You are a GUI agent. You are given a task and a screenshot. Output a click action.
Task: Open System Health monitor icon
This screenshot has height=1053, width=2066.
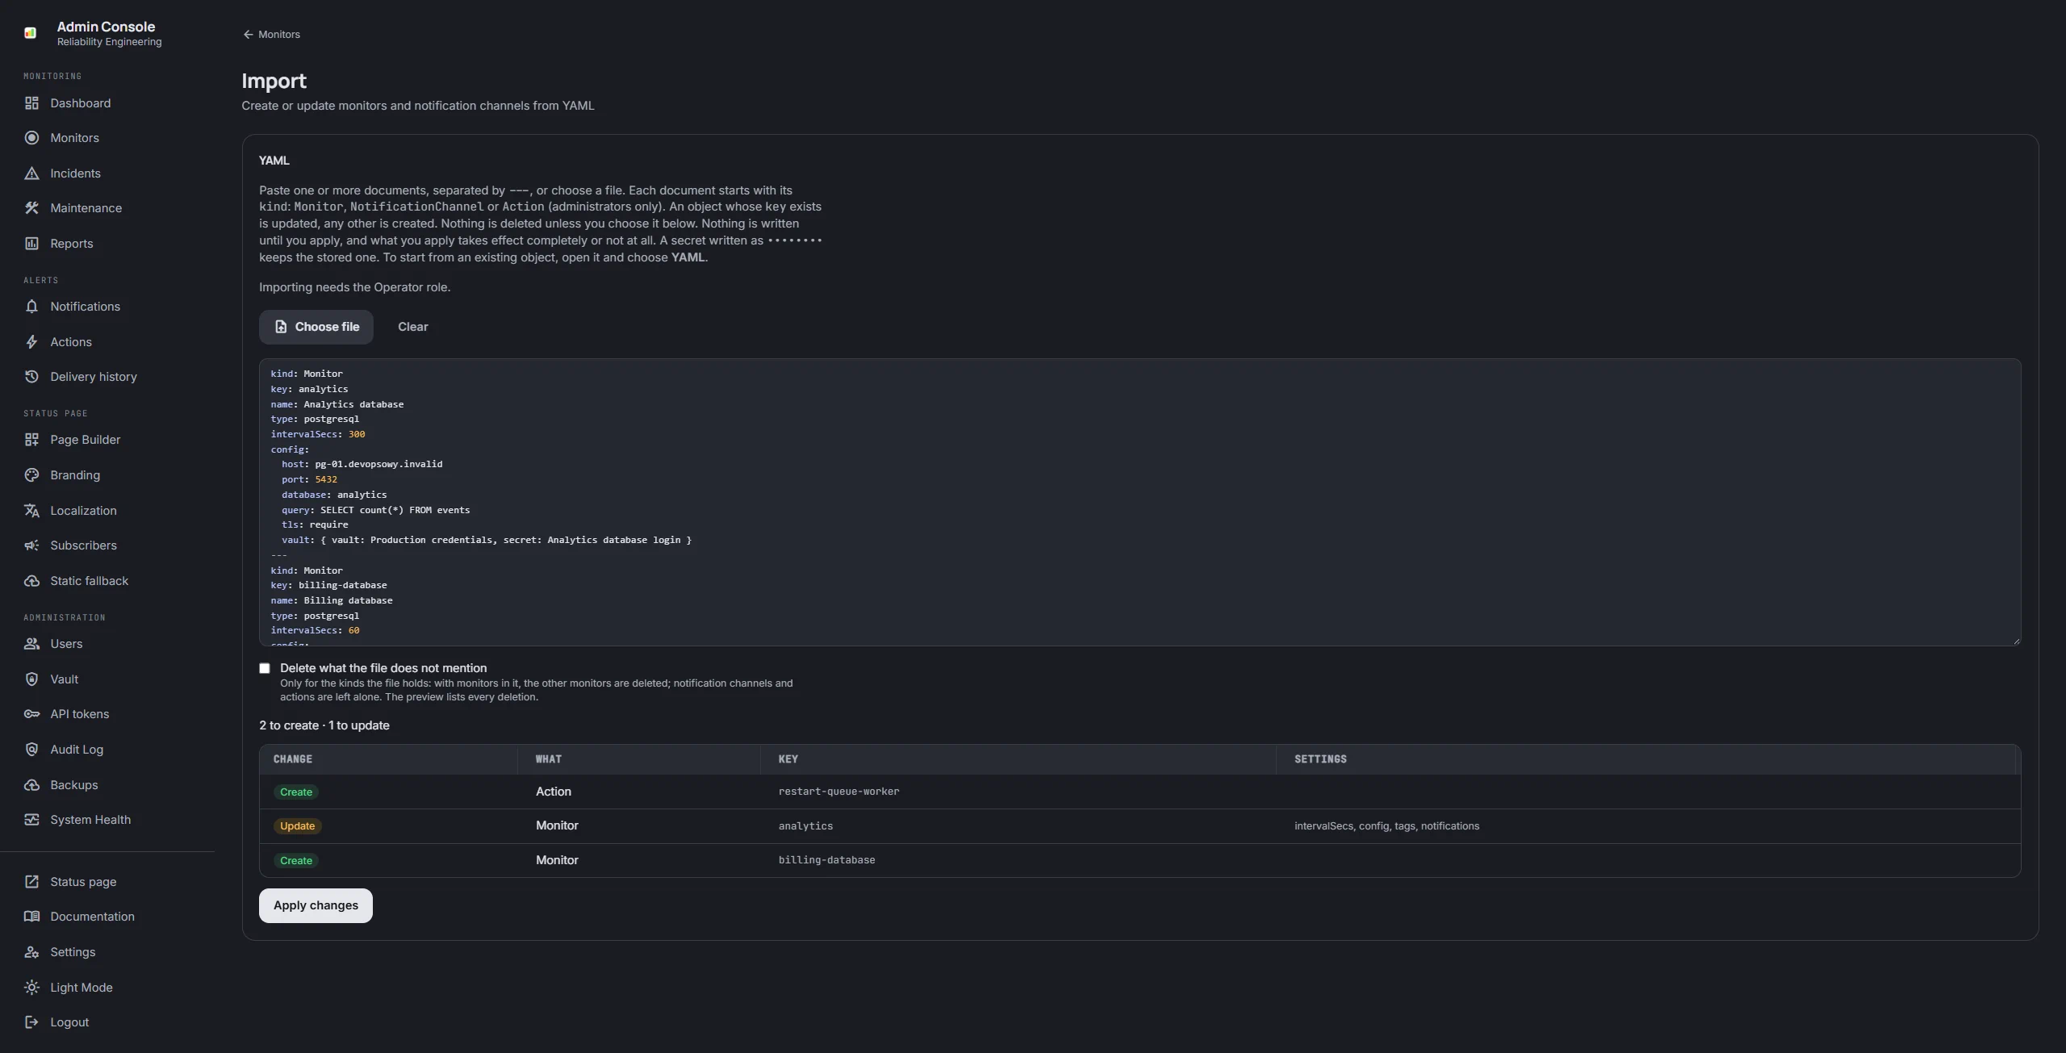coord(31,820)
